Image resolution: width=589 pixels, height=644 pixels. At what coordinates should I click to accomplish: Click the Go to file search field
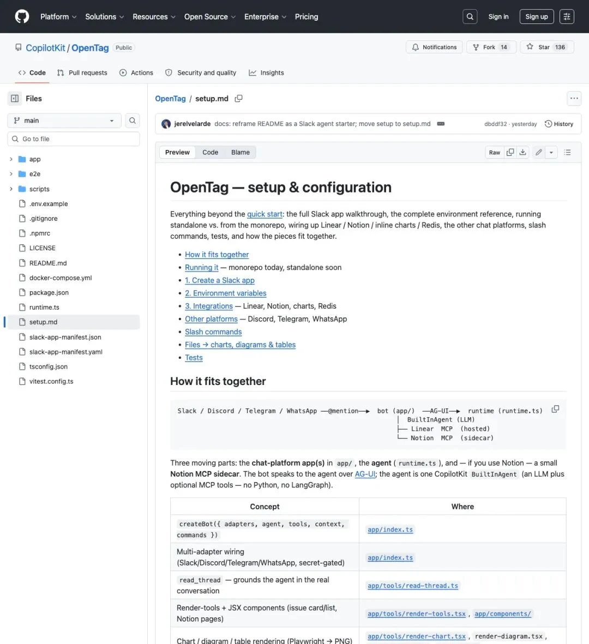[x=74, y=139]
